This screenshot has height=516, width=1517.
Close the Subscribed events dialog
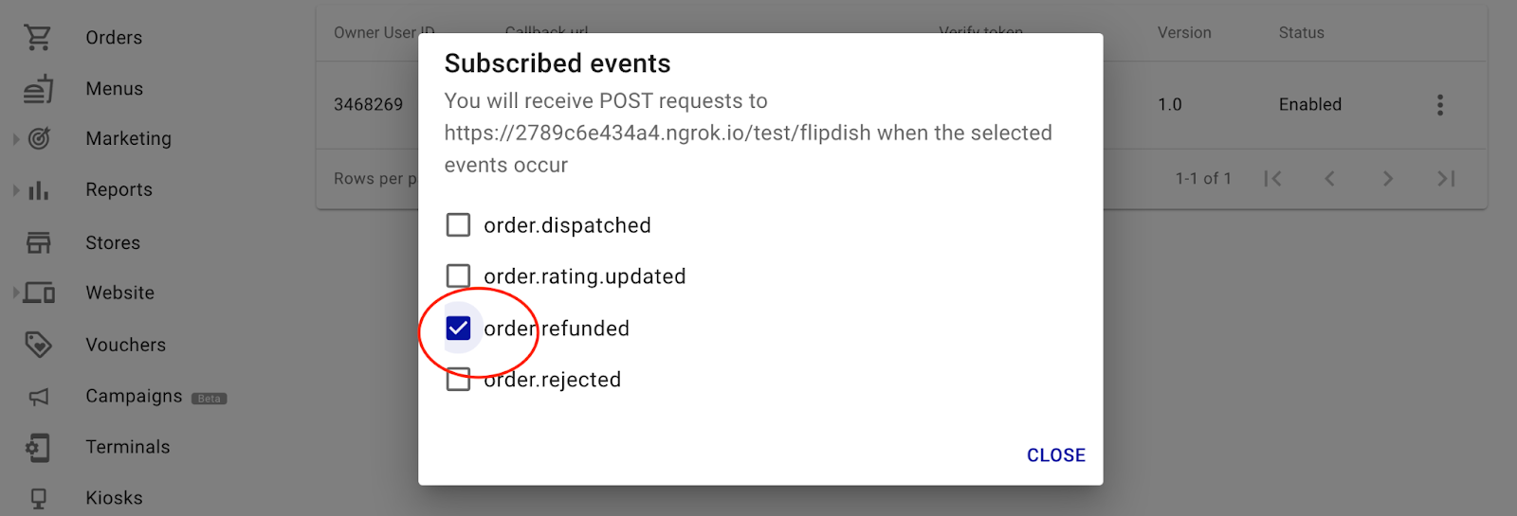point(1056,455)
